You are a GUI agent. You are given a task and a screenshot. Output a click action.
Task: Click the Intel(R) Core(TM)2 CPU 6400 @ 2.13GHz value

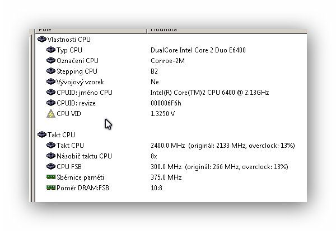point(209,93)
